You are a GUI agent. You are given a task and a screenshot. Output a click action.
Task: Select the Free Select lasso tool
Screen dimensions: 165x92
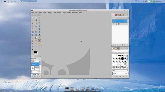pos(39,17)
